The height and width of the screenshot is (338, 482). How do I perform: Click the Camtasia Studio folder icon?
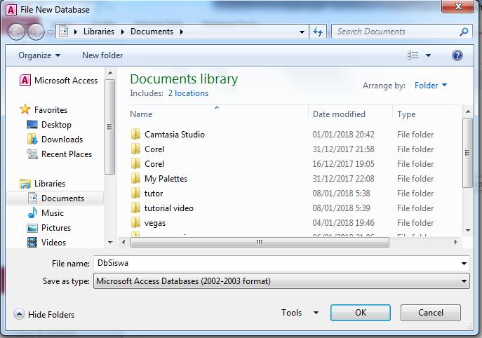tap(135, 134)
